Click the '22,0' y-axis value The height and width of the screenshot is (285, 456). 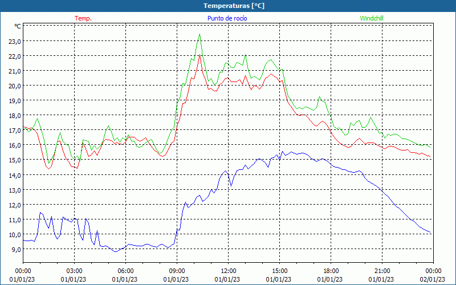click(x=15, y=56)
